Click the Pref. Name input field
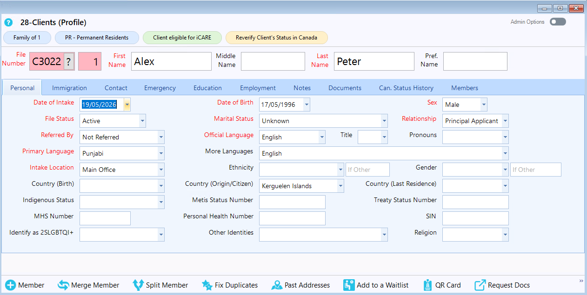Screen dimensions: 587x295 [475, 61]
